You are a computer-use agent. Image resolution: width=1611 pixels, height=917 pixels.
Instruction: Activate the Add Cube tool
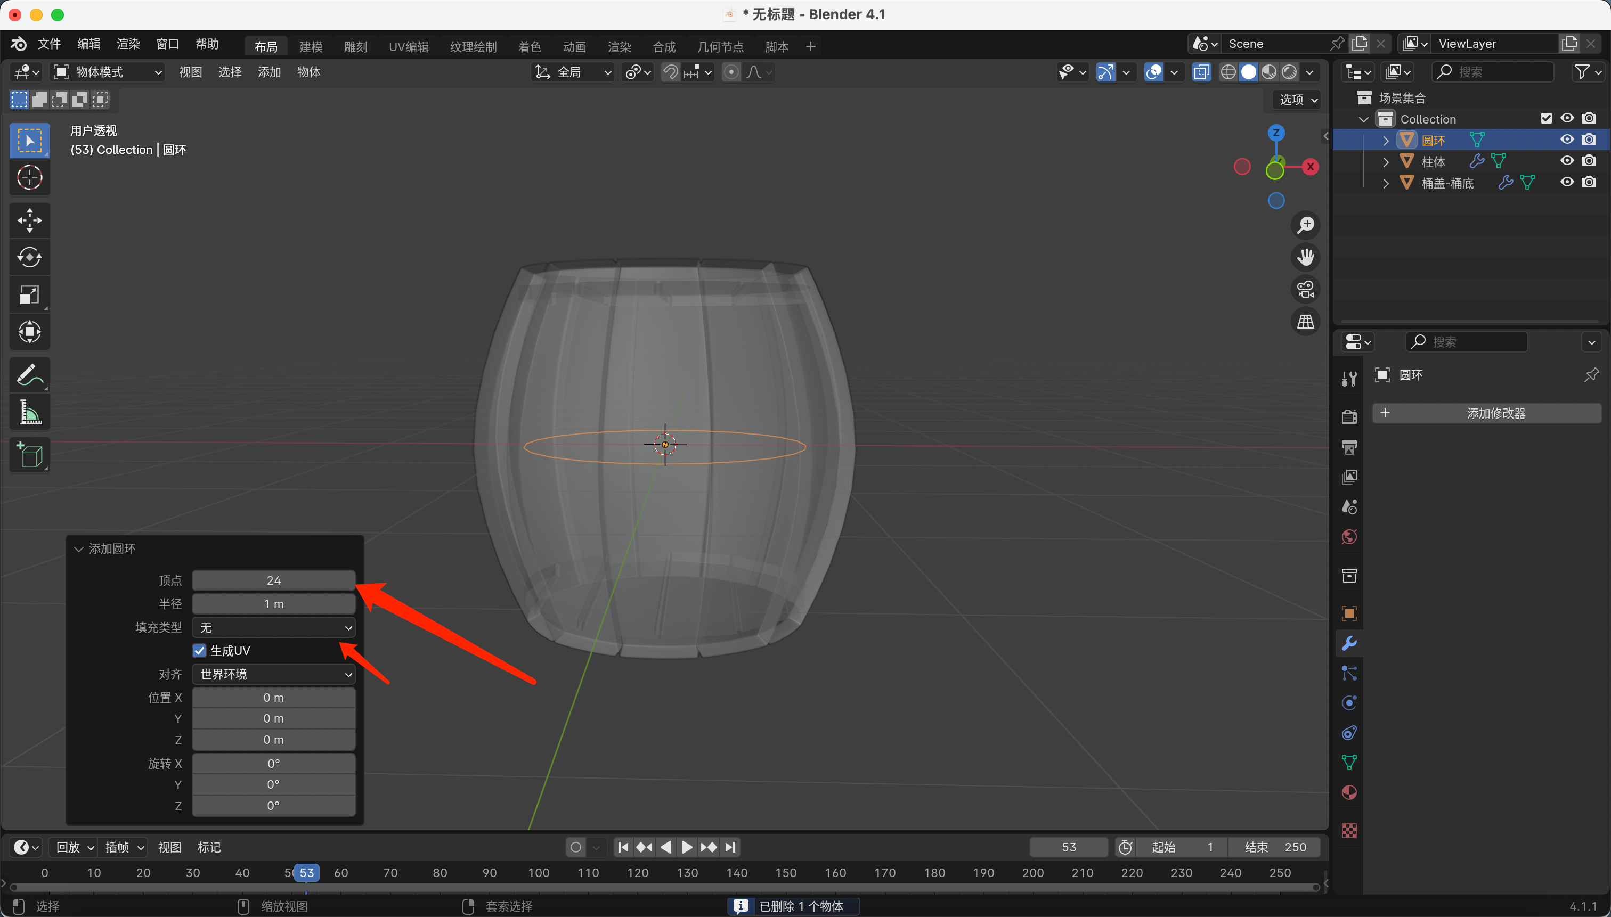click(x=29, y=455)
